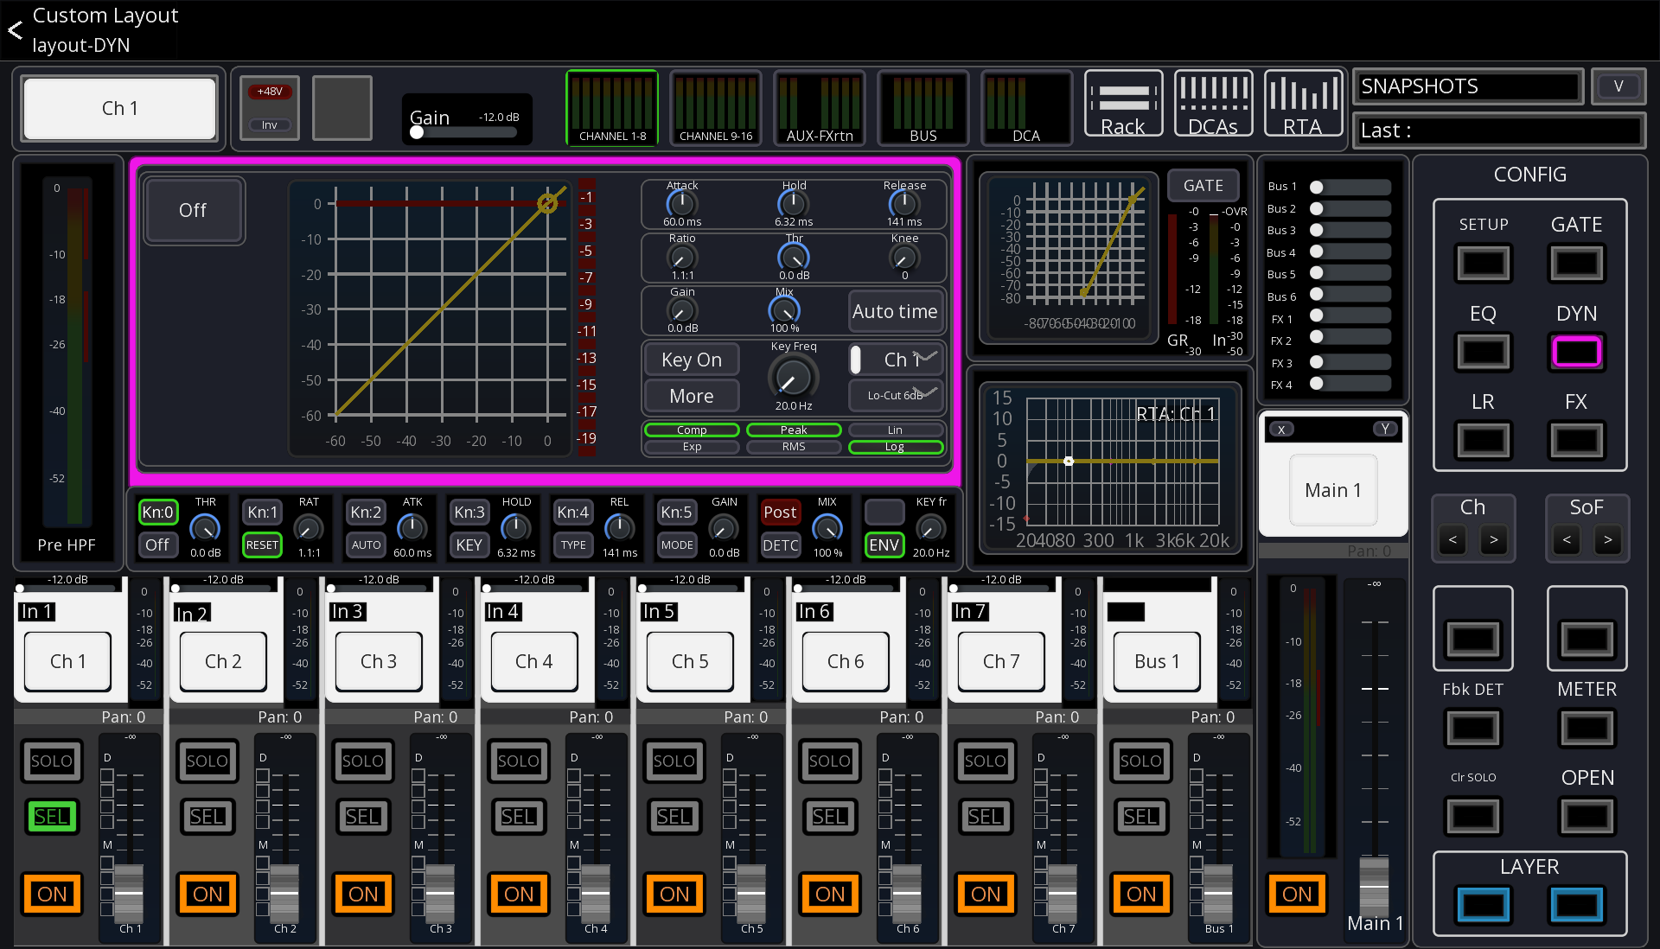
Task: Open the GATE tab above the meter
Action: pos(1203,185)
